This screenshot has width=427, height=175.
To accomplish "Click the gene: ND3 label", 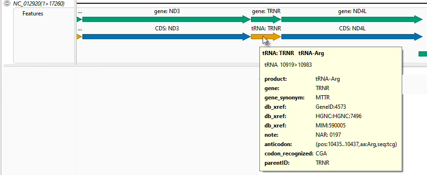I will pyautogui.click(x=167, y=11).
